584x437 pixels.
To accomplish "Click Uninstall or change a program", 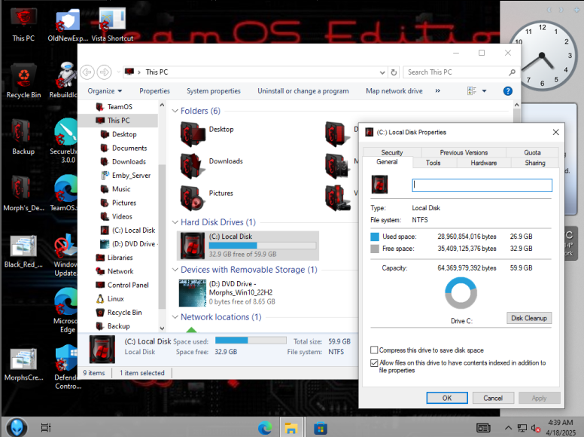I will (303, 91).
